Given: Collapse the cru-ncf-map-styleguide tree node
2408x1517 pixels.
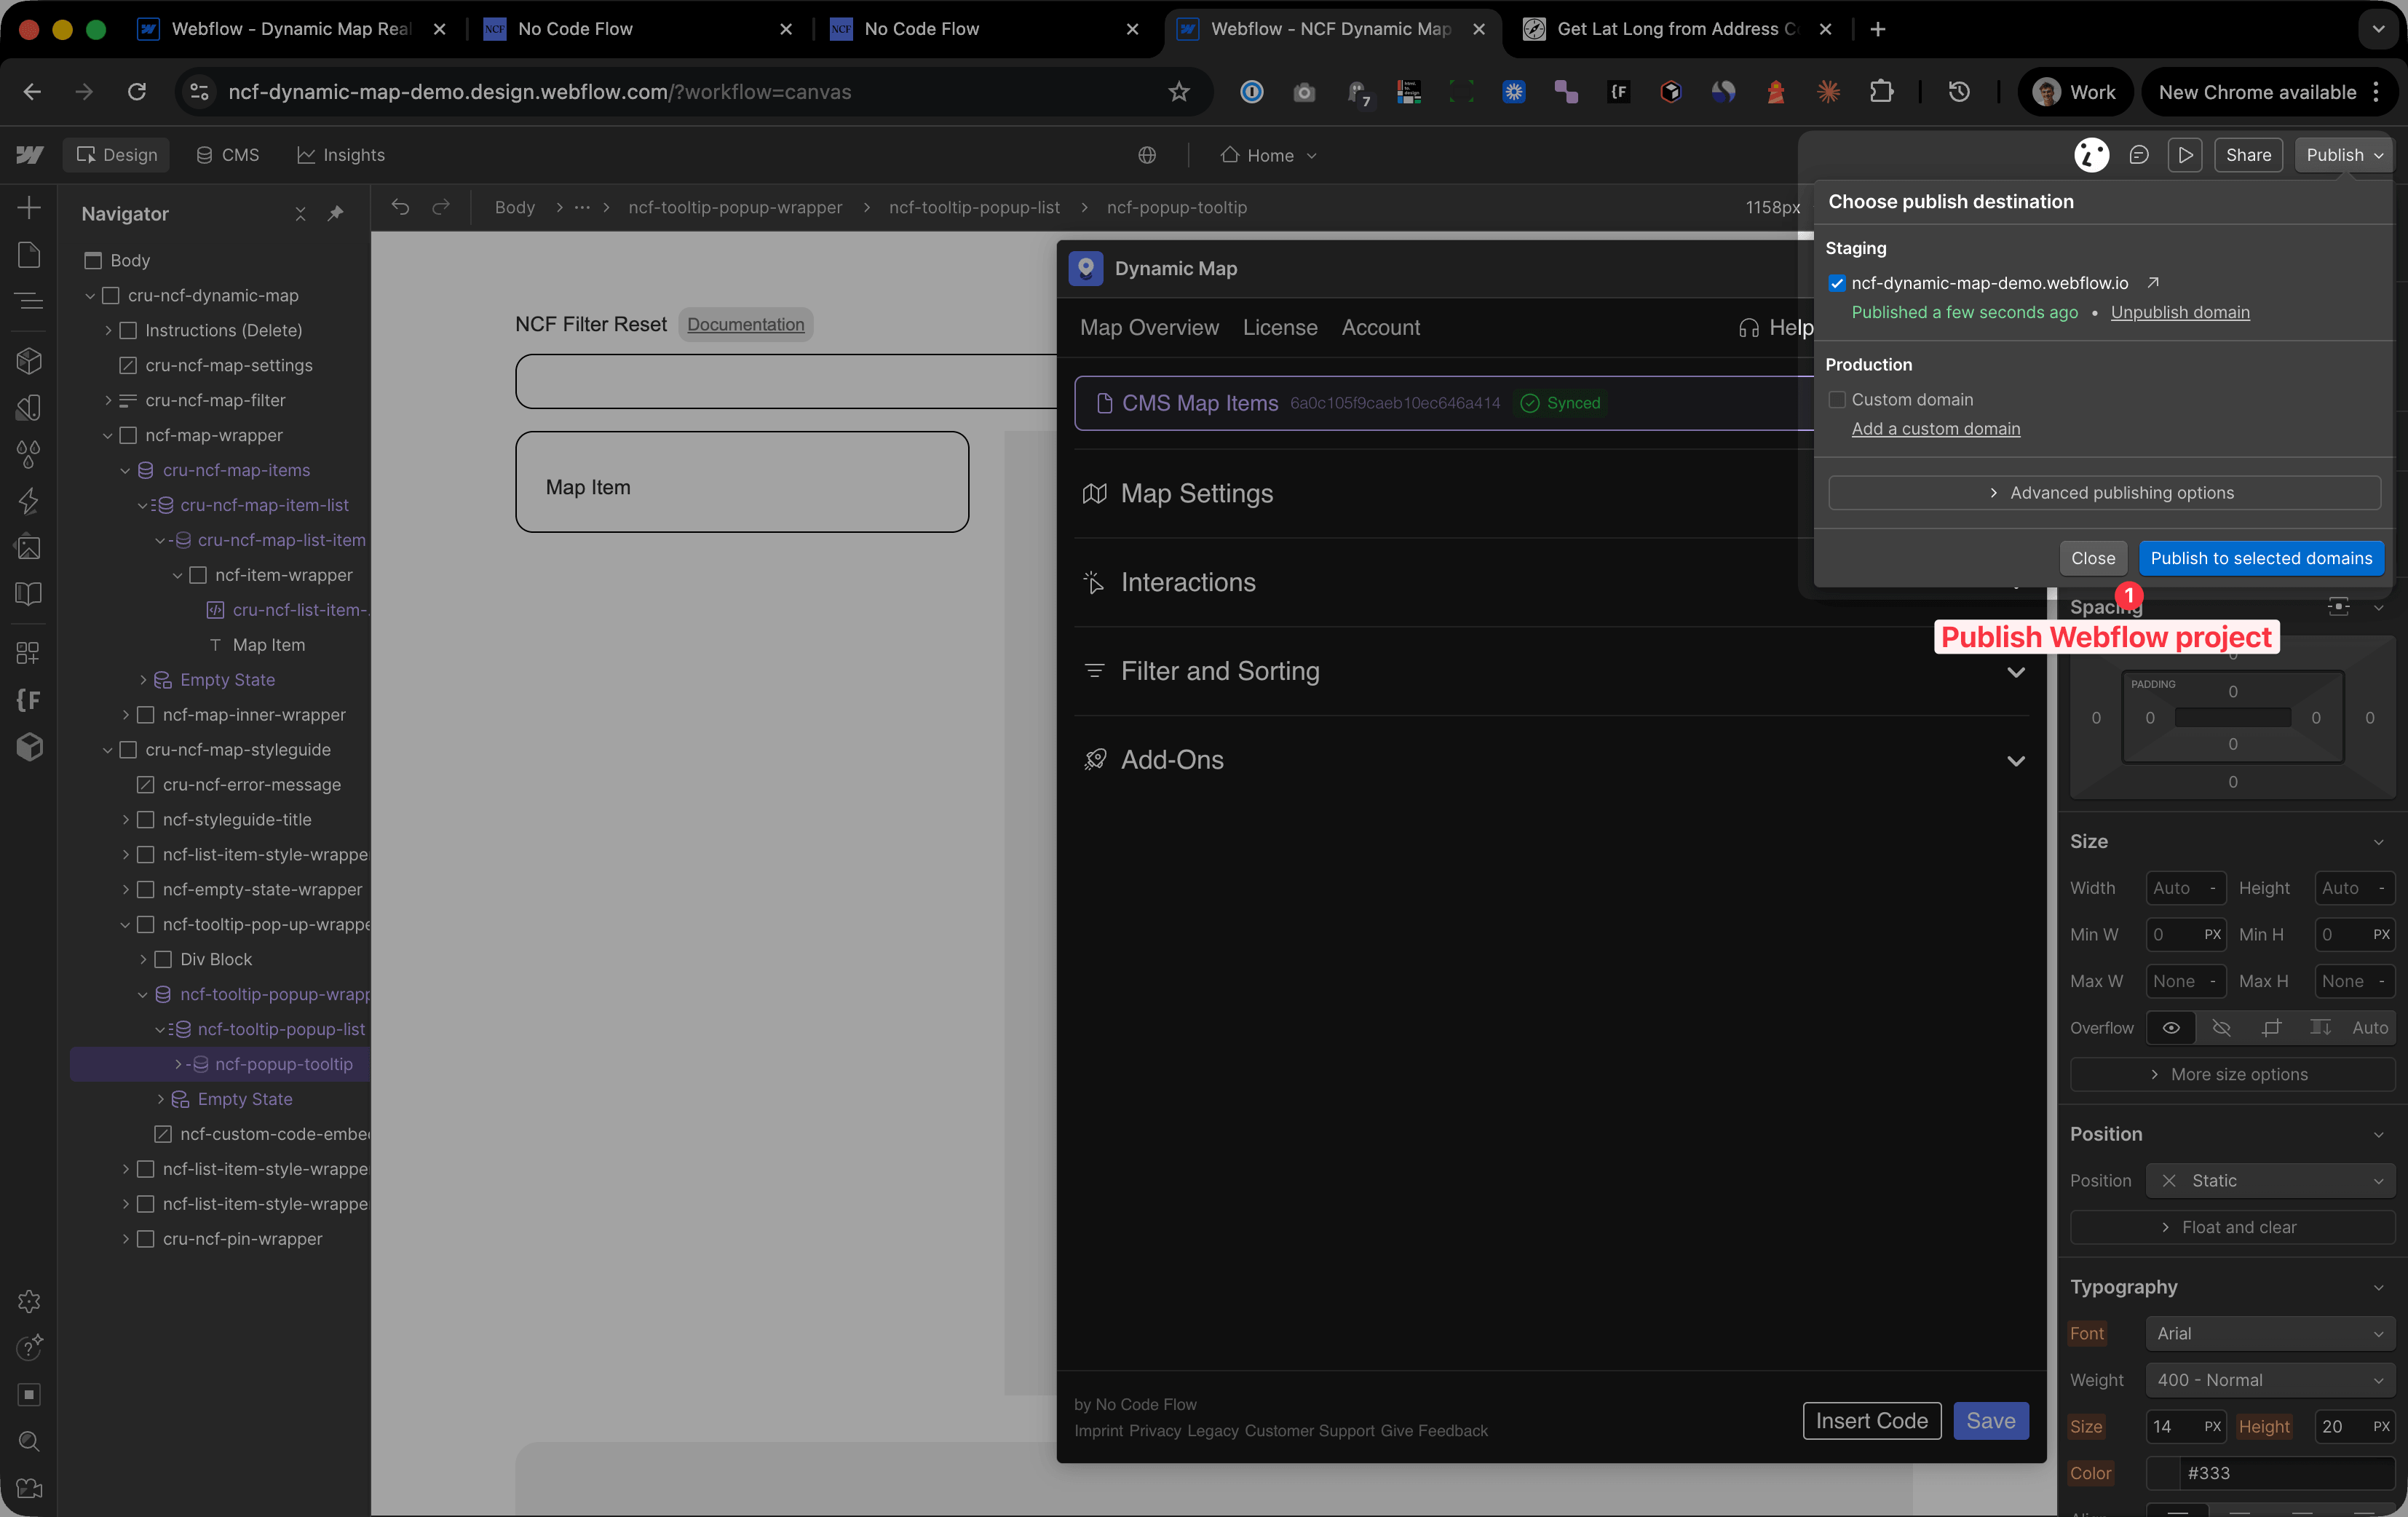Looking at the screenshot, I should 108,750.
